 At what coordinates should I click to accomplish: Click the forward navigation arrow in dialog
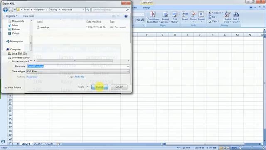click(x=11, y=10)
